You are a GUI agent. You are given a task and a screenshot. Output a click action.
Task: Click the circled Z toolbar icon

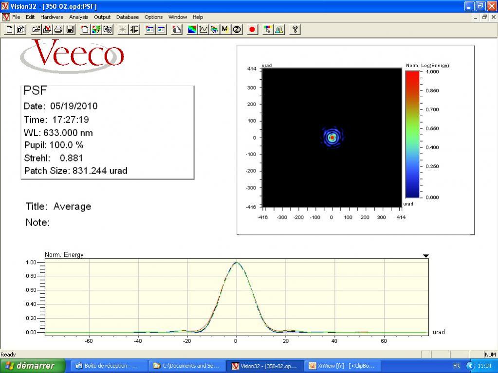[x=237, y=30]
